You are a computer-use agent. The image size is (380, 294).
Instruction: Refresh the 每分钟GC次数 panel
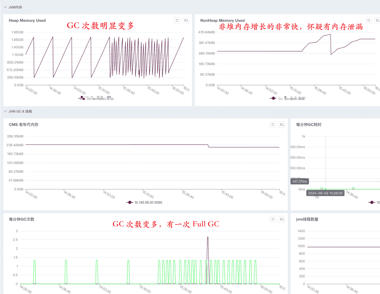273,219
